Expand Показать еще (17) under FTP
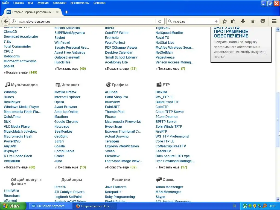Viewport: 280px width, 210px height. coord(171,167)
